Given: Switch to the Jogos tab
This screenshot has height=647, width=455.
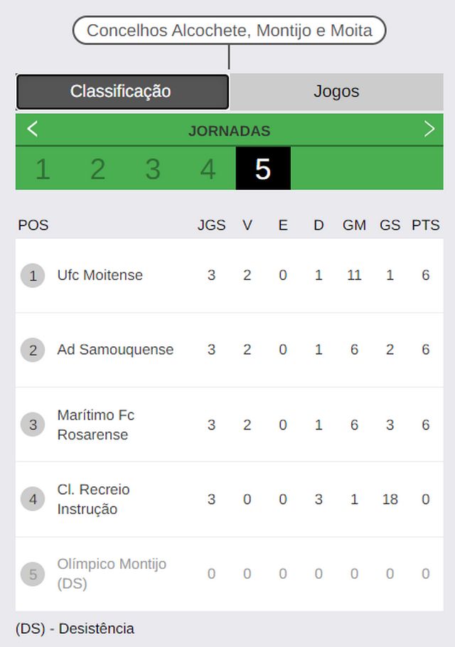Looking at the screenshot, I should pyautogui.click(x=336, y=92).
